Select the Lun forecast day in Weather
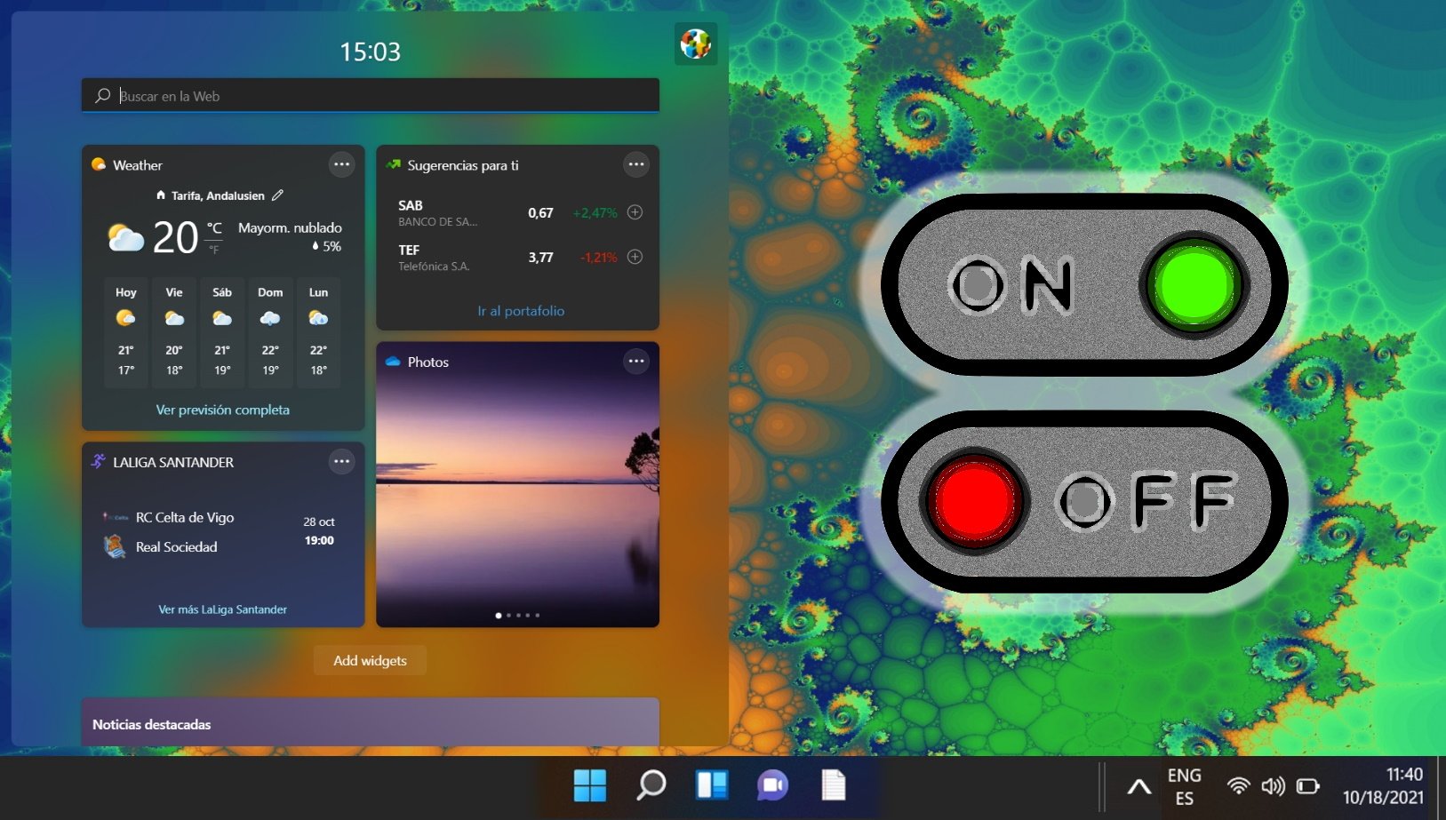This screenshot has height=820, width=1446. (x=317, y=331)
